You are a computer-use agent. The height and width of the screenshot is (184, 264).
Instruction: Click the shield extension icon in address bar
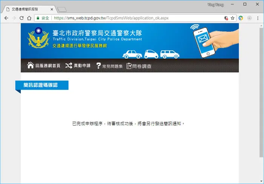click(226, 18)
